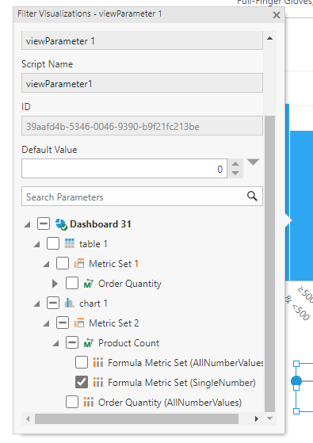Select the Metric Set 2 tree item
This screenshot has height=443, width=313.
point(114,323)
